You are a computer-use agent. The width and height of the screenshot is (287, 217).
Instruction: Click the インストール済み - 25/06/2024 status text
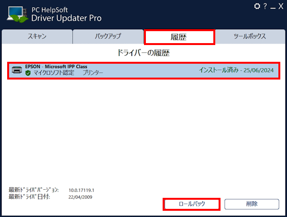[236, 70]
